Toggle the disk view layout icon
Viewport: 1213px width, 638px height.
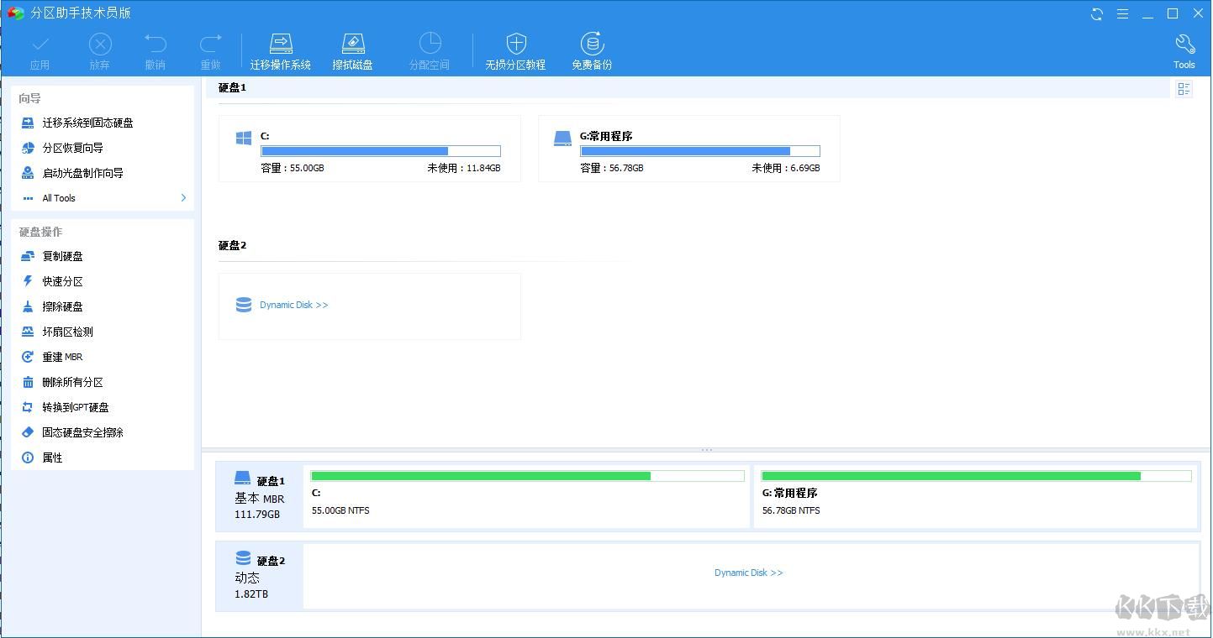(1184, 89)
